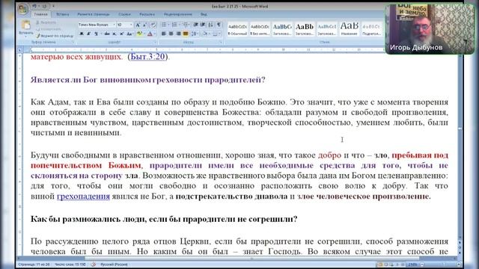Screen dimensions: 479x269
Task: Apply the red font color button
Action: pyautogui.click(x=150, y=34)
